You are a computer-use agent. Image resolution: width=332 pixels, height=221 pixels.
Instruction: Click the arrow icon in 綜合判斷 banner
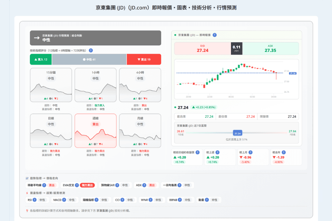pos(37,38)
